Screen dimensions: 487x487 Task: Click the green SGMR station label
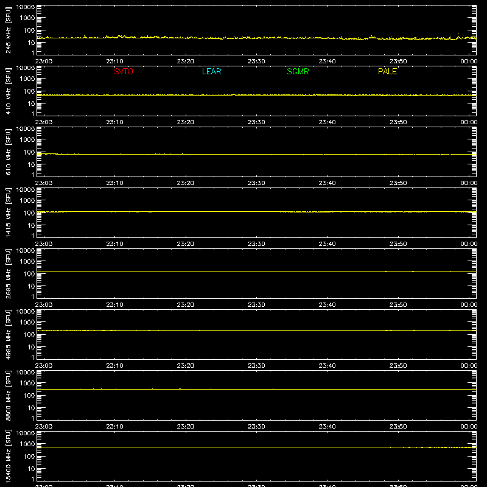pyautogui.click(x=298, y=71)
